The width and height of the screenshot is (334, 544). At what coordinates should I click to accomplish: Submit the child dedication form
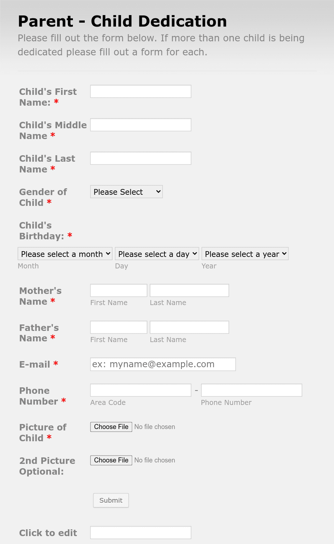111,500
